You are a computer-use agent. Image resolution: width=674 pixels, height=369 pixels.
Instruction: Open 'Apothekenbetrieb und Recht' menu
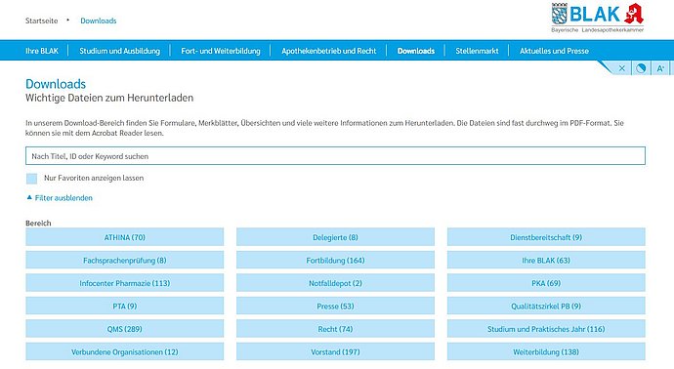[x=329, y=51]
